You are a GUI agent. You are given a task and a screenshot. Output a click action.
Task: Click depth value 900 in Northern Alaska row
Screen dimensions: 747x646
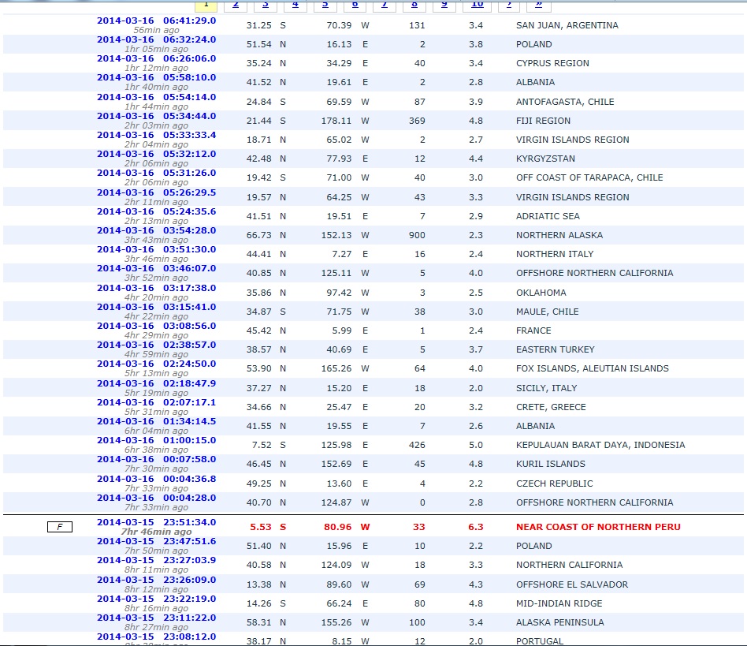pyautogui.click(x=417, y=236)
